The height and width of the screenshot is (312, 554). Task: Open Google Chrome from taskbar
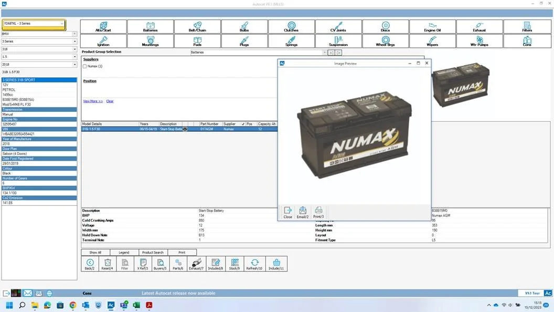pos(73,305)
